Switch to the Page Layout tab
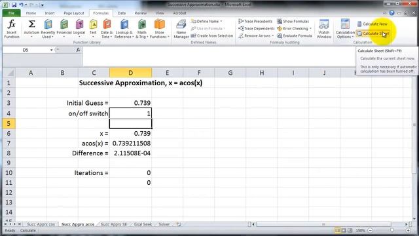 (74, 13)
